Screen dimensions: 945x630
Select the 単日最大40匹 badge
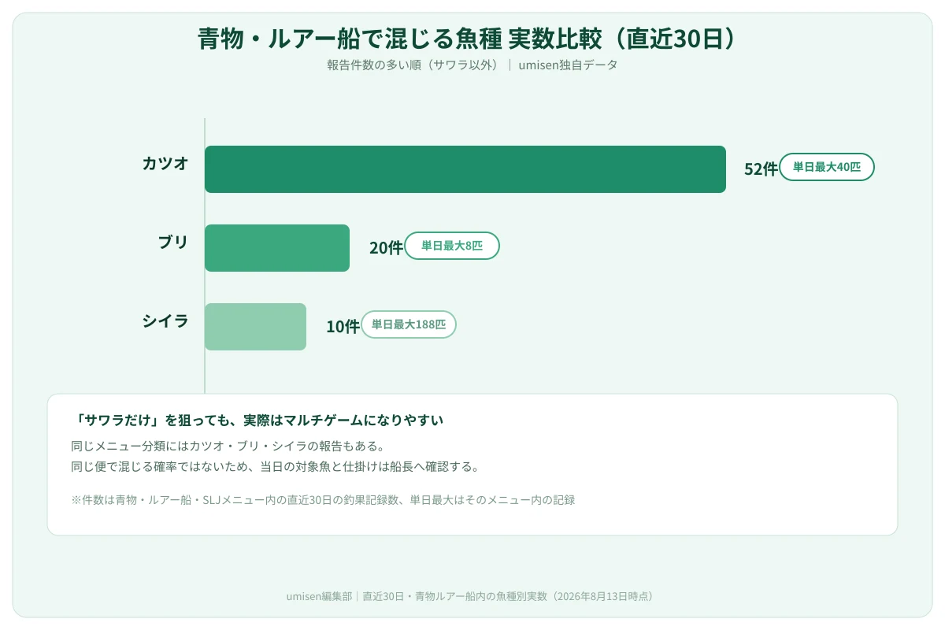click(x=827, y=167)
